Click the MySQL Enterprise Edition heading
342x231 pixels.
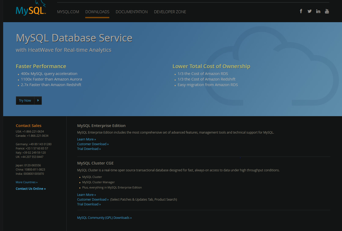coord(101,126)
